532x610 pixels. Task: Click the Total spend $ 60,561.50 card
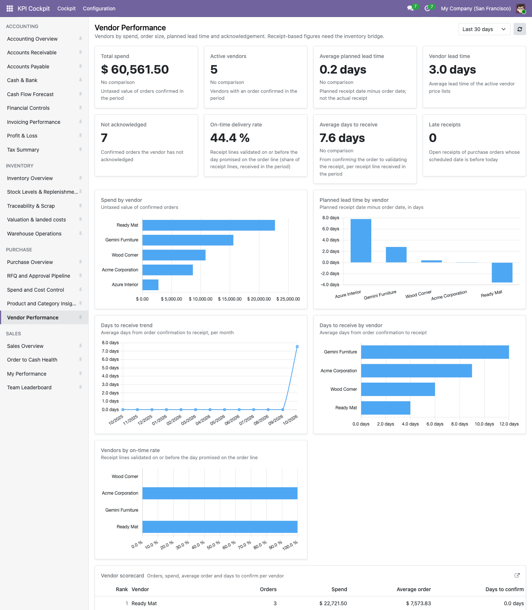[x=146, y=77]
